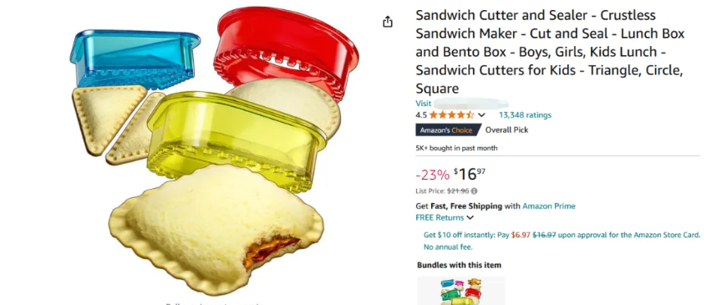
Task: Click the yellow square cutter in product photo
Action: 236,139
